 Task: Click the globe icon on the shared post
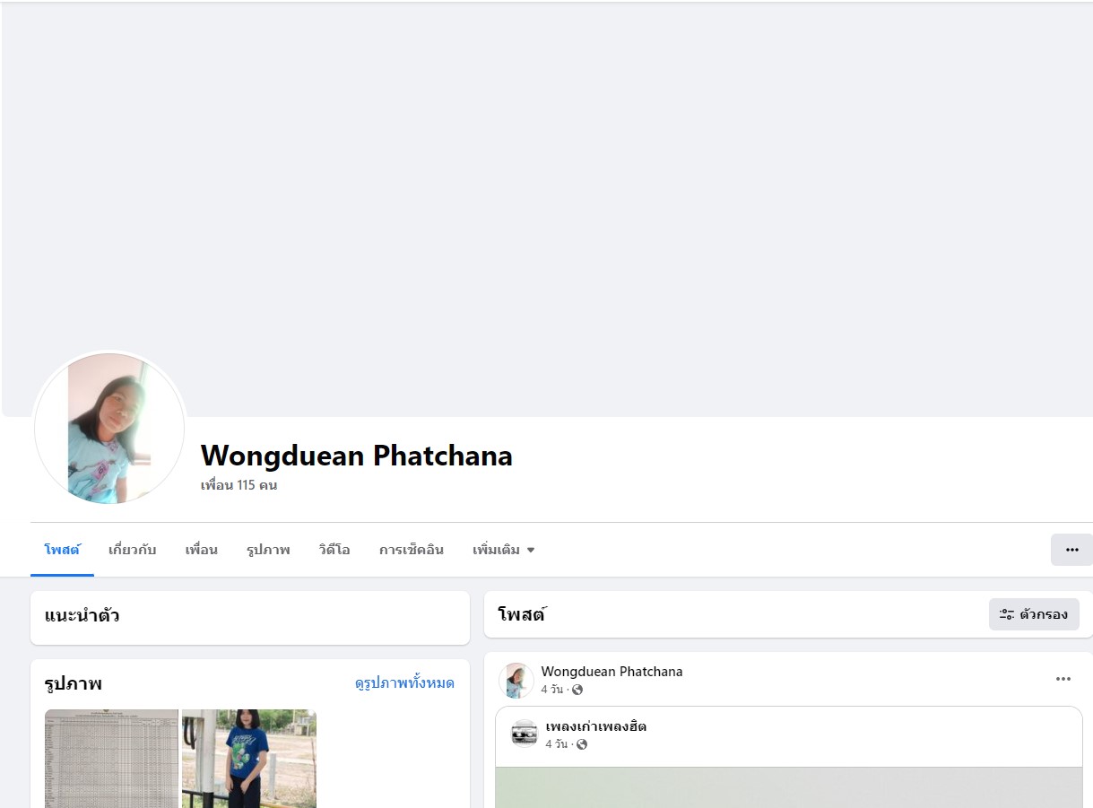tap(582, 744)
